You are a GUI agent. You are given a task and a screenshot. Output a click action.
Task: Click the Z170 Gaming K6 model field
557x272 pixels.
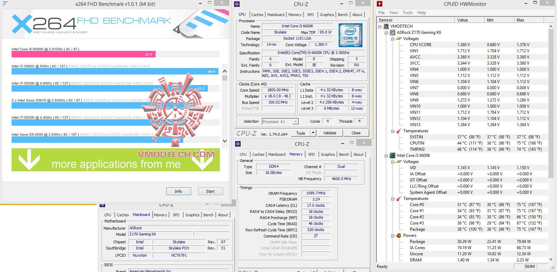pos(160,234)
